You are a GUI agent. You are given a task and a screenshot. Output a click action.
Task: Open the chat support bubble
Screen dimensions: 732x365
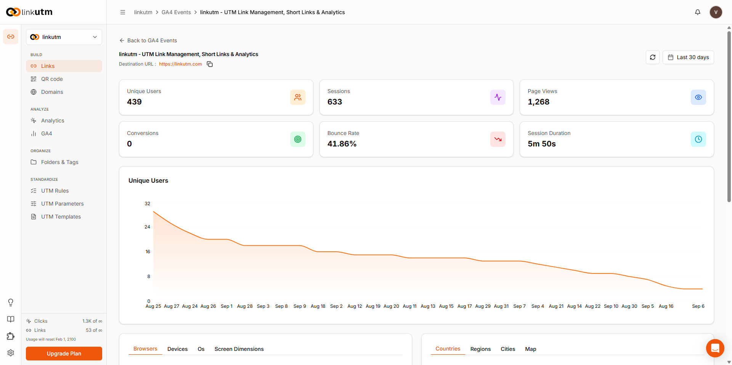coord(715,348)
